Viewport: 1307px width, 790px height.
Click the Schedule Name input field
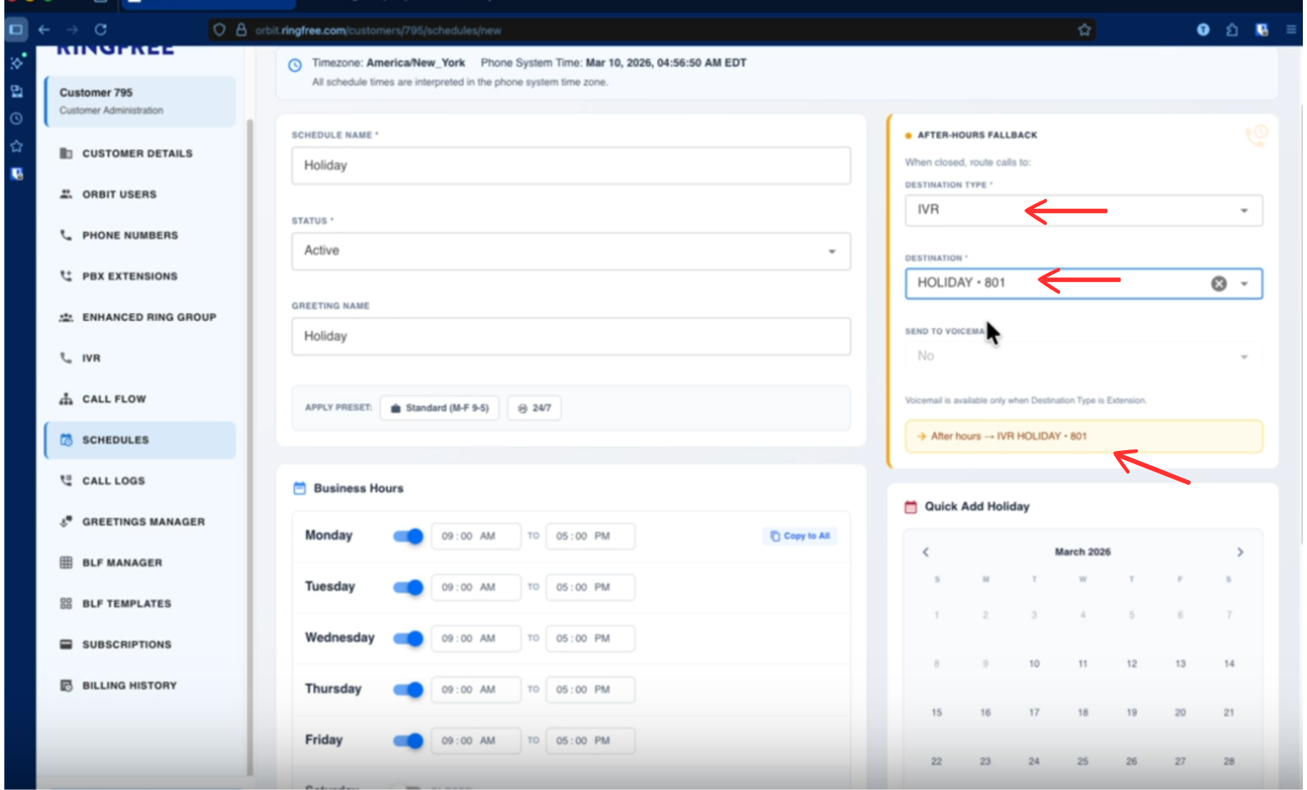(x=570, y=166)
